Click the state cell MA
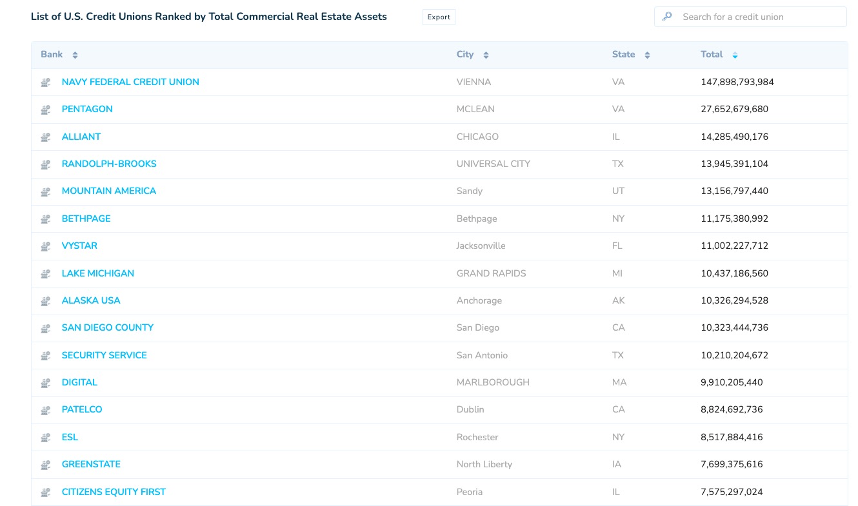Image resolution: width=858 pixels, height=506 pixels. 619,382
